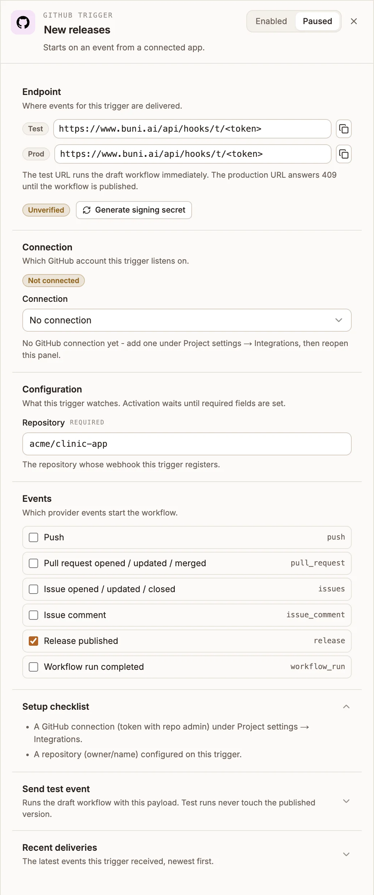Click the issue_comment event code
Image resolution: width=374 pixels, height=895 pixels.
tap(315, 615)
